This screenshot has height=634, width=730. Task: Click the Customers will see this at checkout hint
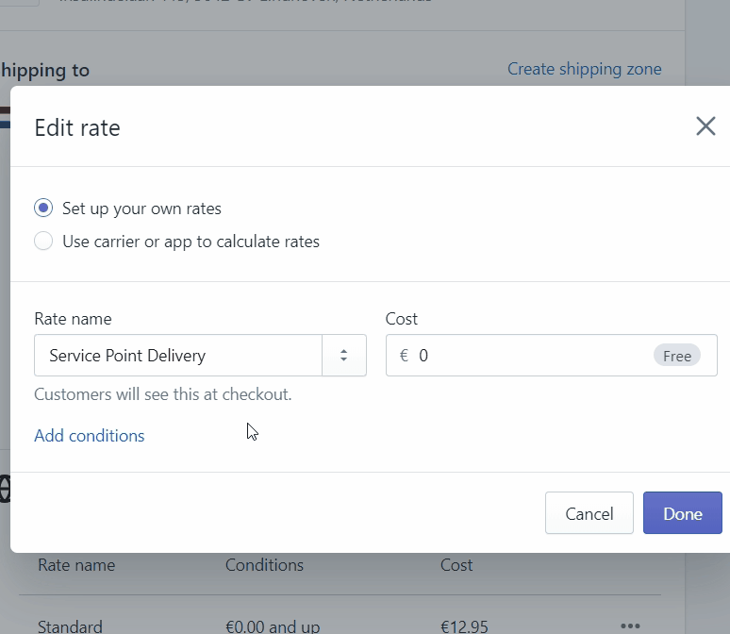(x=163, y=394)
